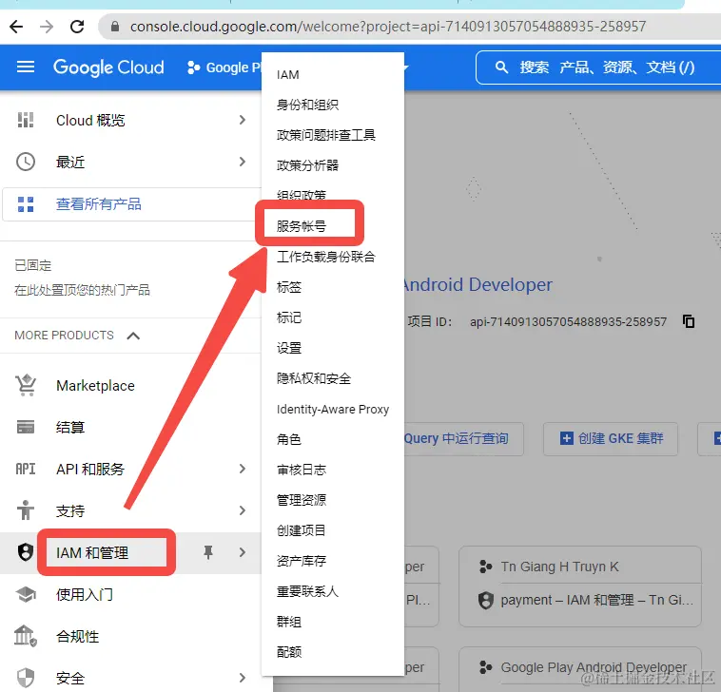Open Marketplace from sidebar
721x692 pixels.
click(x=95, y=386)
